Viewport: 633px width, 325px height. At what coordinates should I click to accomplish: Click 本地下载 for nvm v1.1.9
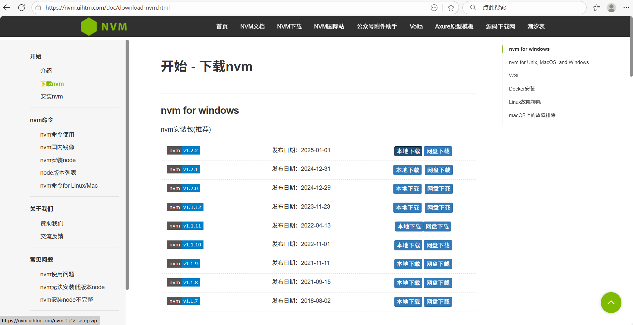click(408, 264)
